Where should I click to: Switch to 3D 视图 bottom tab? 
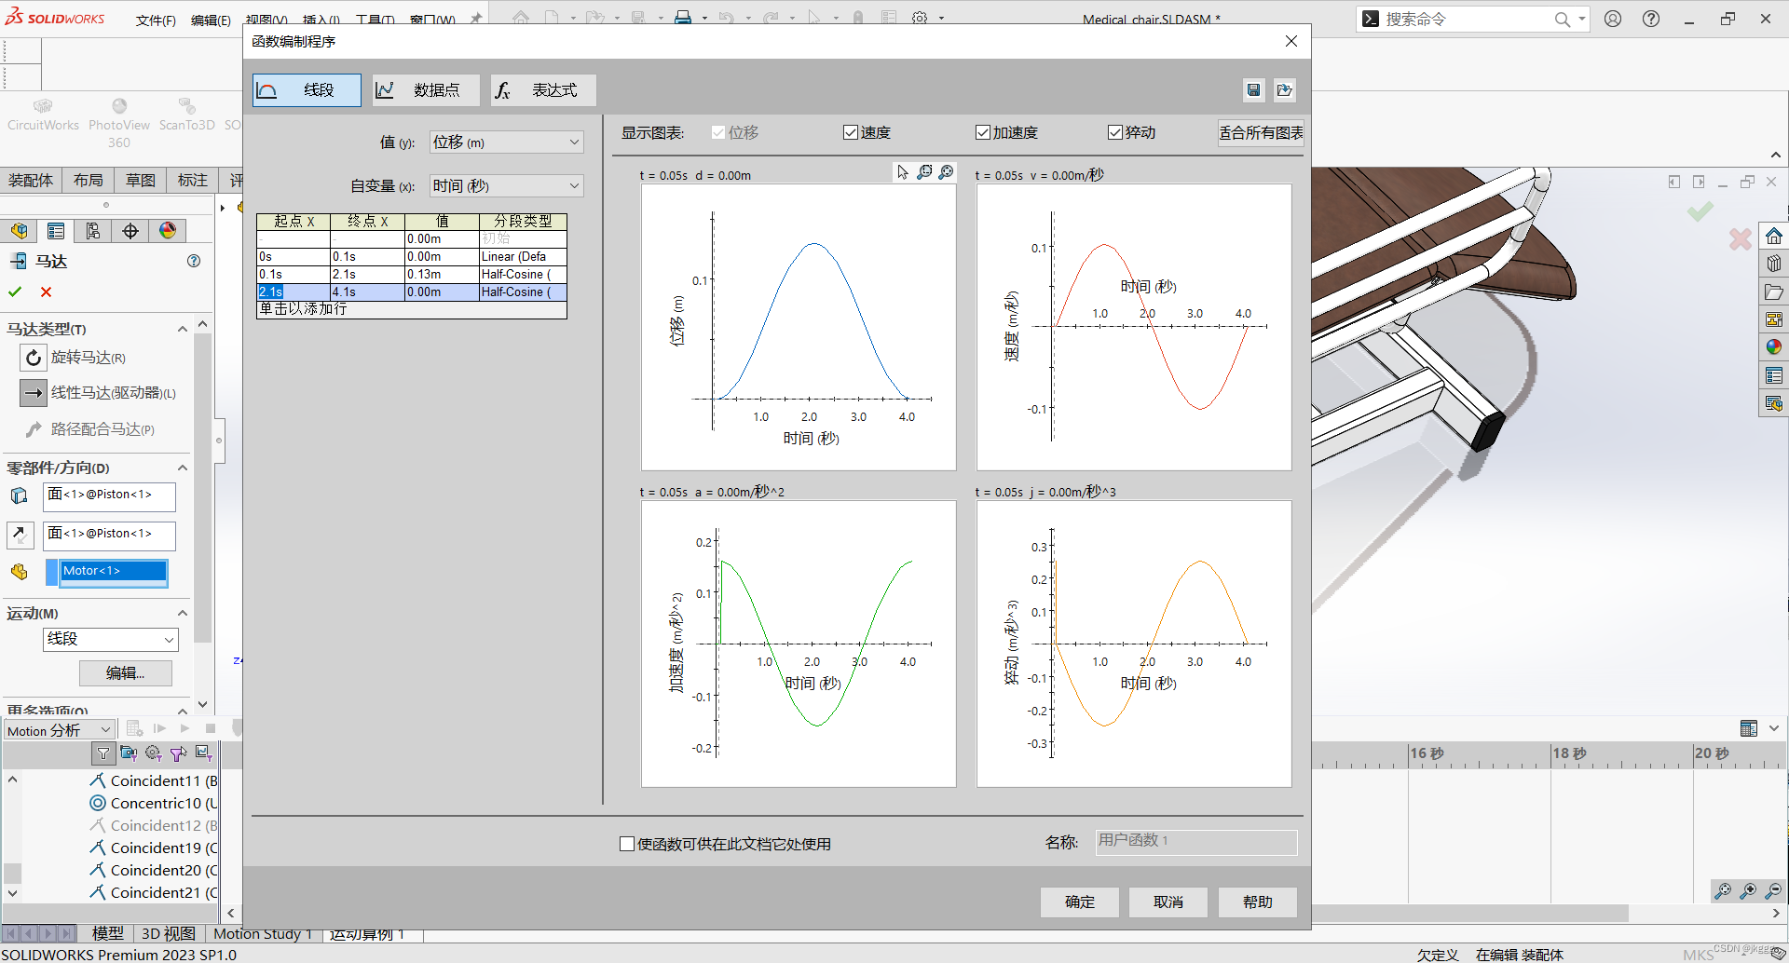point(168,933)
